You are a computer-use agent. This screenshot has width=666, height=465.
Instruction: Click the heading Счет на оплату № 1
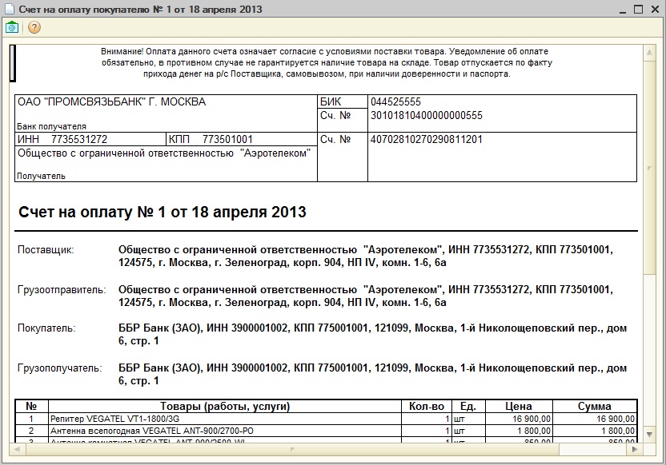click(x=162, y=212)
